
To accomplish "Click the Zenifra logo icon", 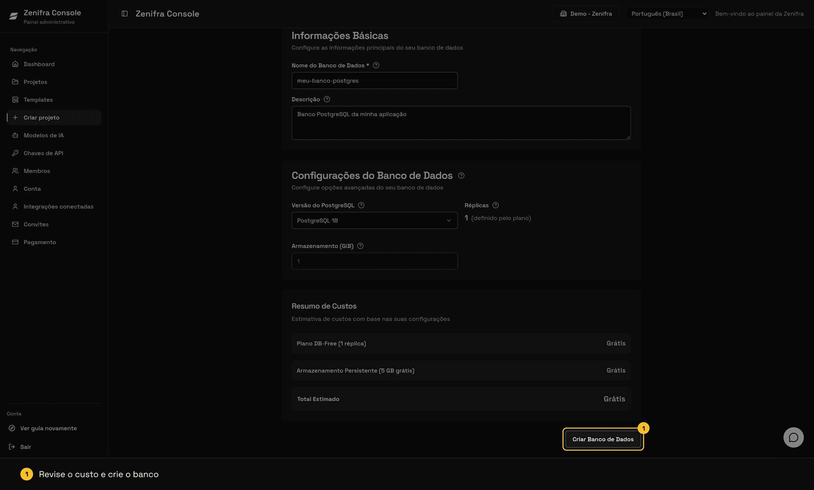I will (14, 16).
